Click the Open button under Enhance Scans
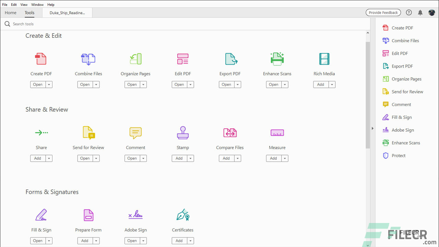Image resolution: width=439 pixels, height=247 pixels. pos(274,84)
